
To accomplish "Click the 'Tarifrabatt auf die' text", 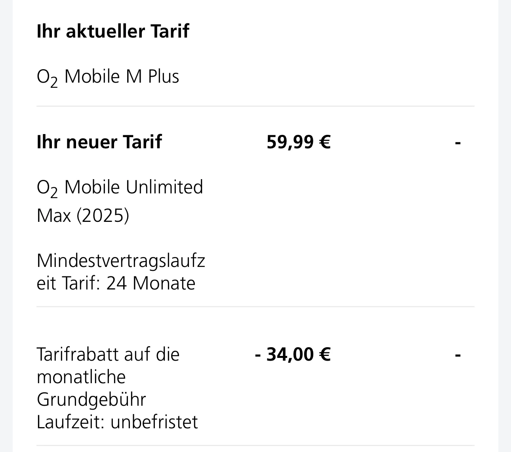I will (108, 354).
